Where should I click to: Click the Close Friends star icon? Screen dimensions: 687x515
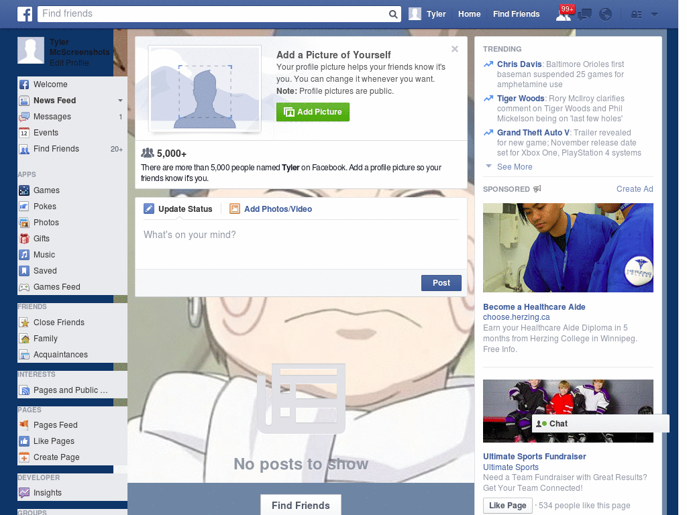click(24, 323)
